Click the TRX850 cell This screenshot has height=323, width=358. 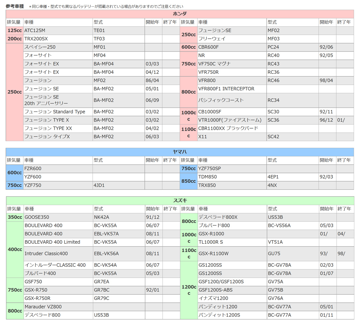point(232,185)
